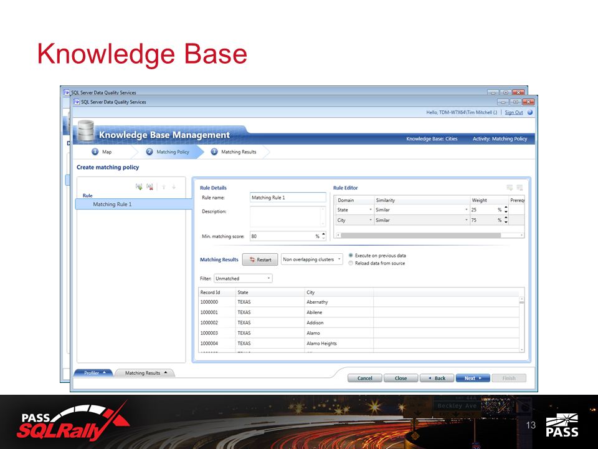Select TEXAS cell for record 1000003
The width and height of the screenshot is (598, 449).
point(270,332)
